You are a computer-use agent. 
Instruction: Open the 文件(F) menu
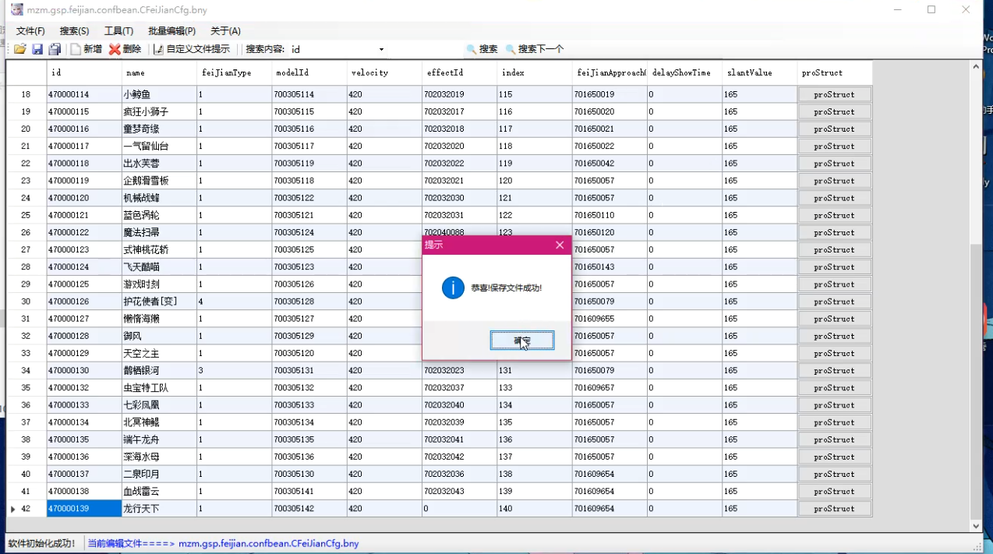tap(30, 31)
